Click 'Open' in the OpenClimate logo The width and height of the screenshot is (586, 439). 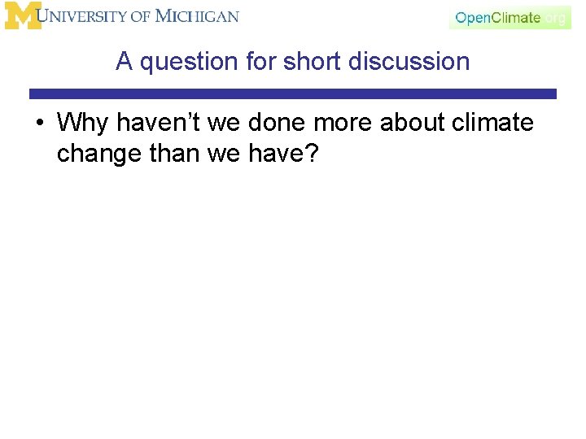471,18
